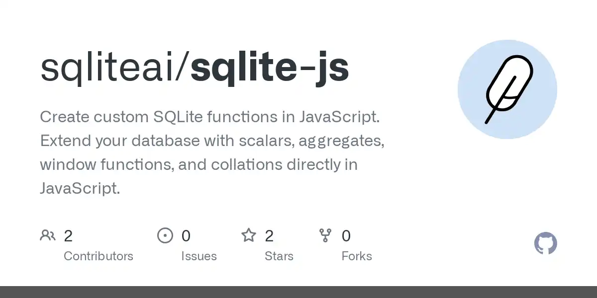The height and width of the screenshot is (298, 597).
Task: Select the Contributors label
Action: (x=99, y=256)
